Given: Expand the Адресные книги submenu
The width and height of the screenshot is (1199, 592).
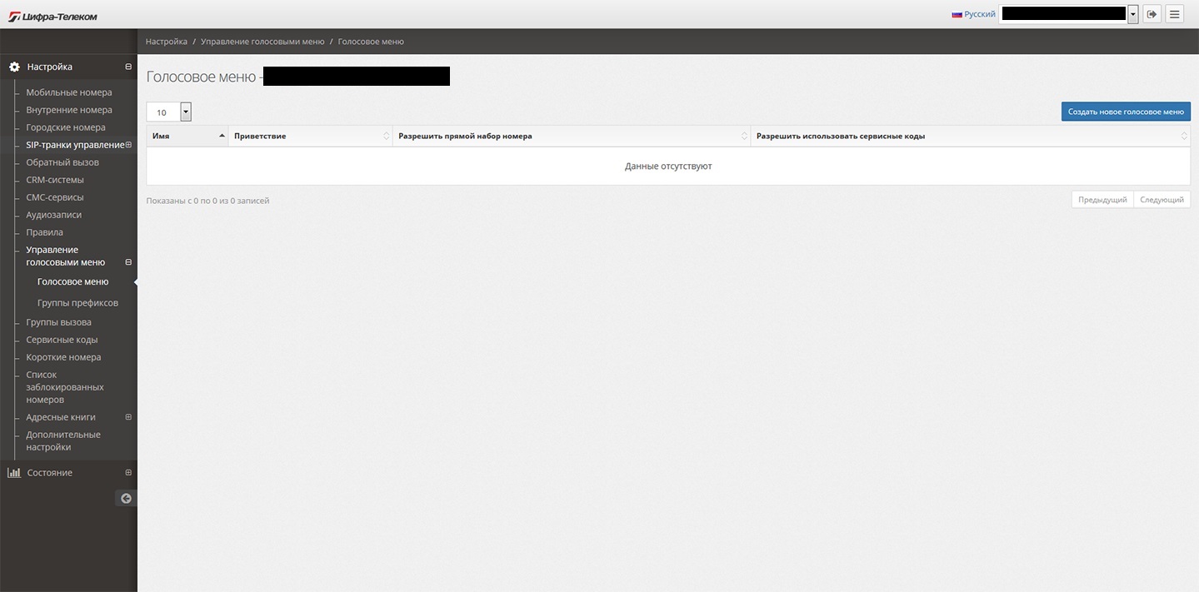Looking at the screenshot, I should (128, 417).
